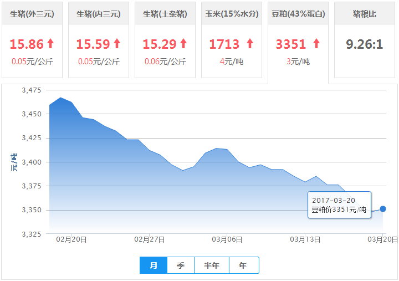Click the 3,375 y-axis label
The width and height of the screenshot is (399, 281).
32,186
